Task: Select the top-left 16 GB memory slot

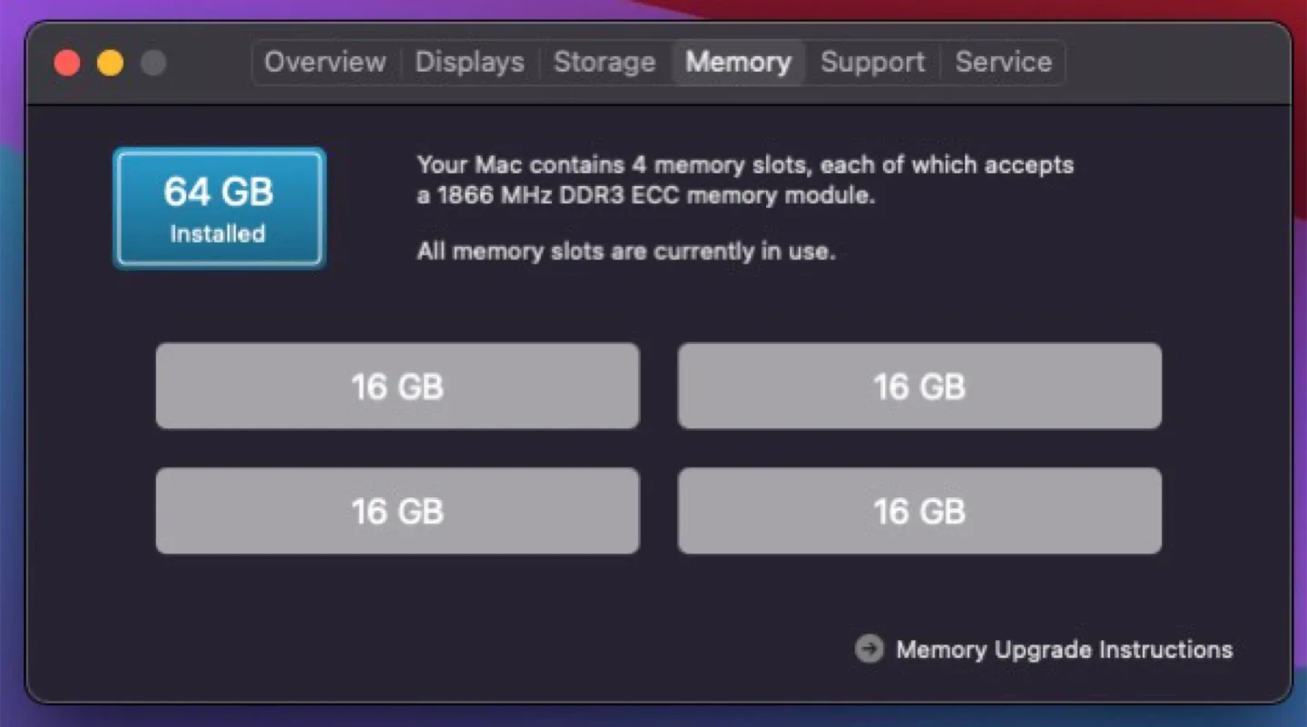Action: point(398,386)
